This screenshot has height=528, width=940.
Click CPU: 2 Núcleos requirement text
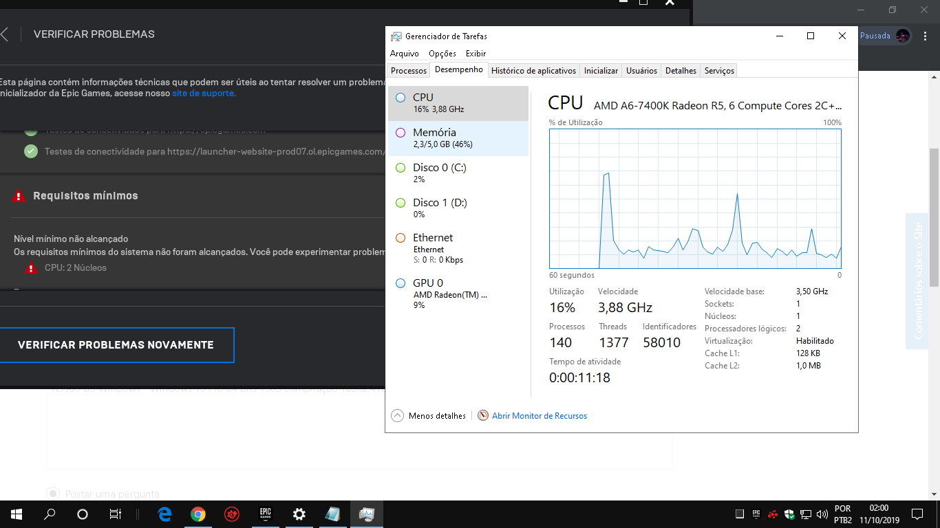(x=76, y=268)
